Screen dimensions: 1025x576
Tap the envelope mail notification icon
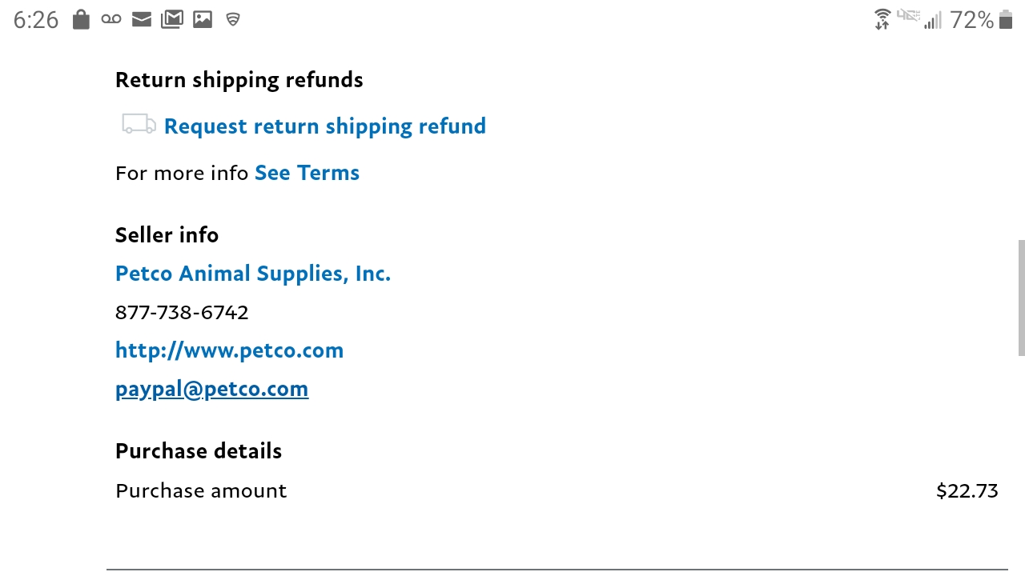pyautogui.click(x=142, y=19)
